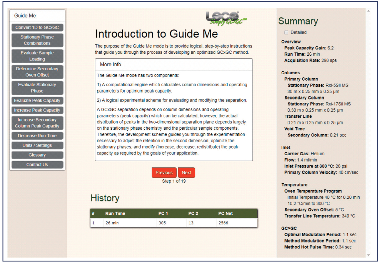Click scrollbar up arrow
This screenshot has height=263, width=379.
coord(368,11)
